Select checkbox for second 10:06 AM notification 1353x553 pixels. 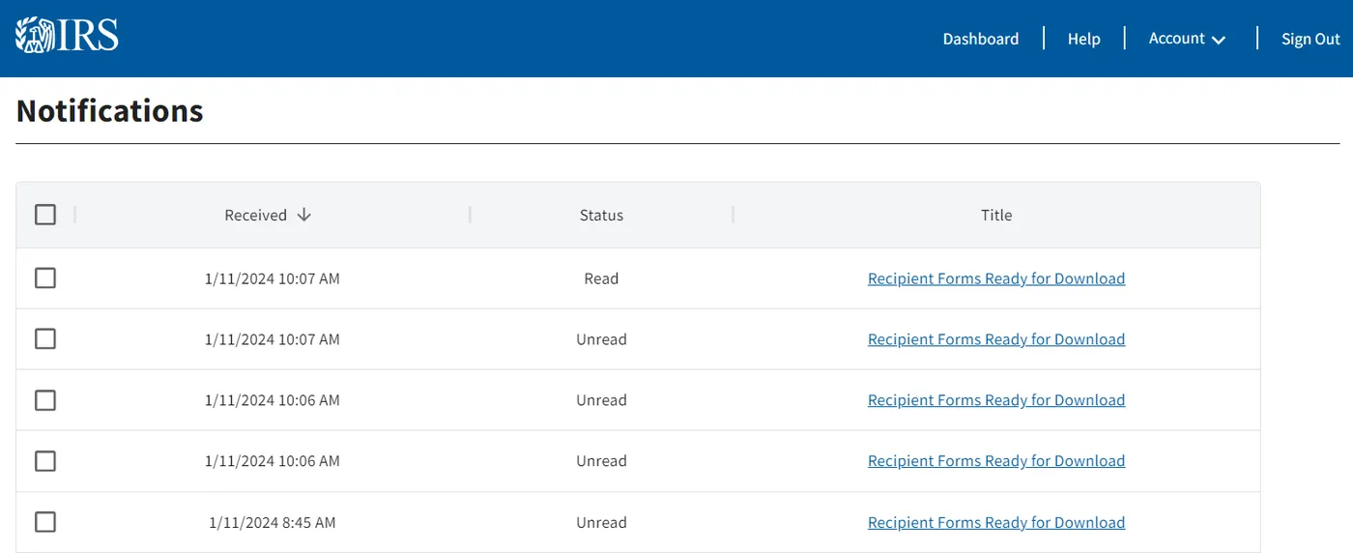pyautogui.click(x=45, y=461)
